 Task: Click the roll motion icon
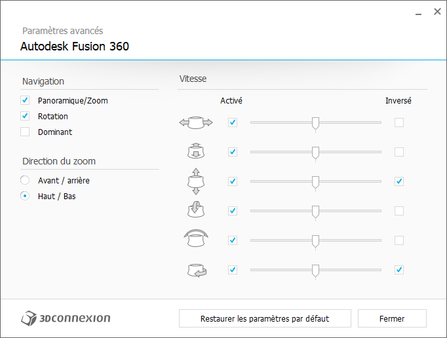pos(196,238)
